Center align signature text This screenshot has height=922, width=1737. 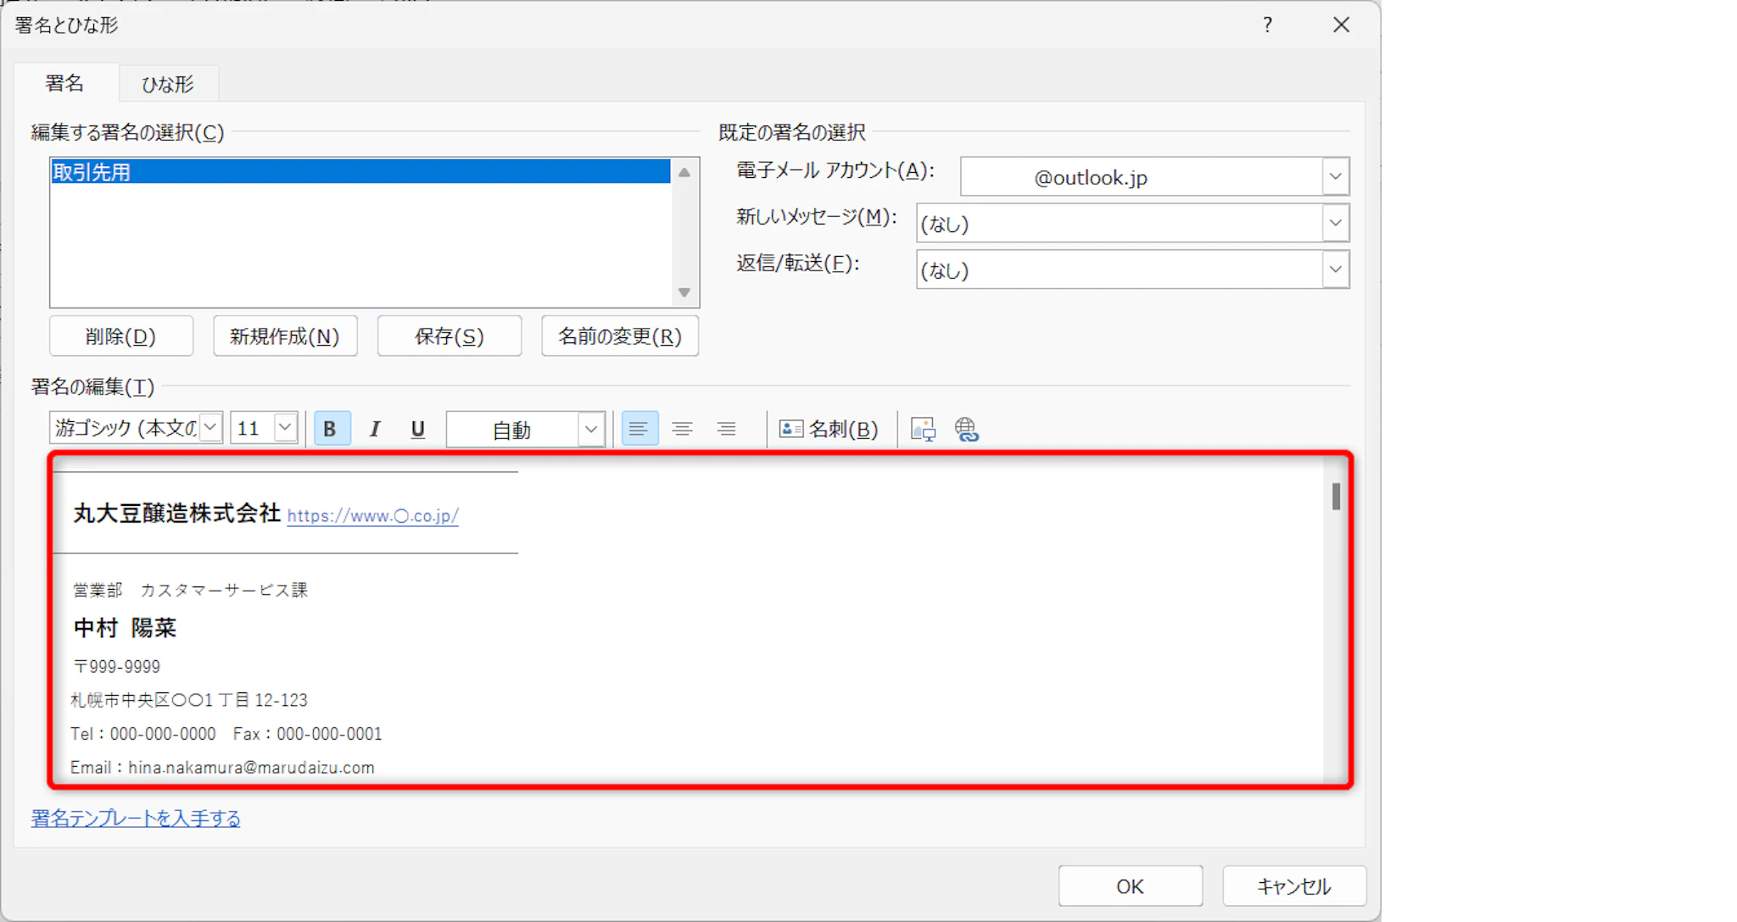tap(682, 429)
